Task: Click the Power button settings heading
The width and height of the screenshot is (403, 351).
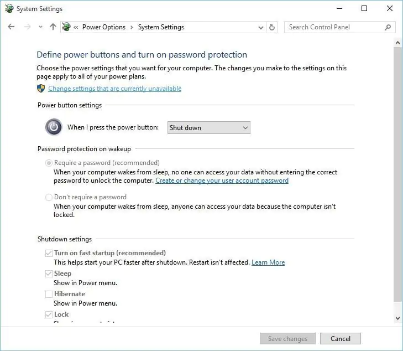Action: point(70,105)
